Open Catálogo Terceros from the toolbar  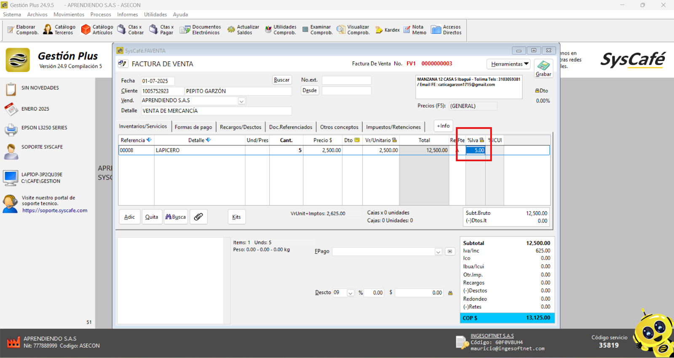coord(59,30)
